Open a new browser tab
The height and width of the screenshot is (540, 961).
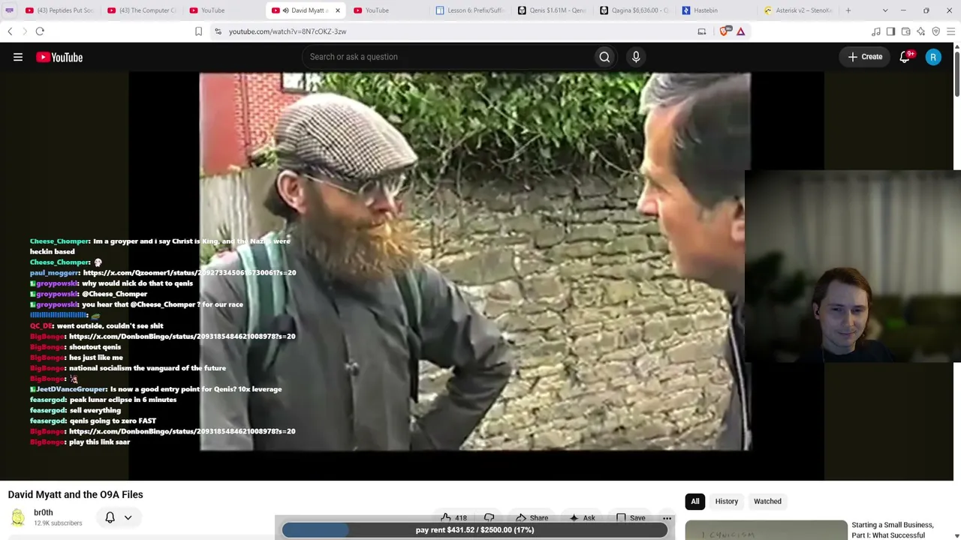pos(848,10)
